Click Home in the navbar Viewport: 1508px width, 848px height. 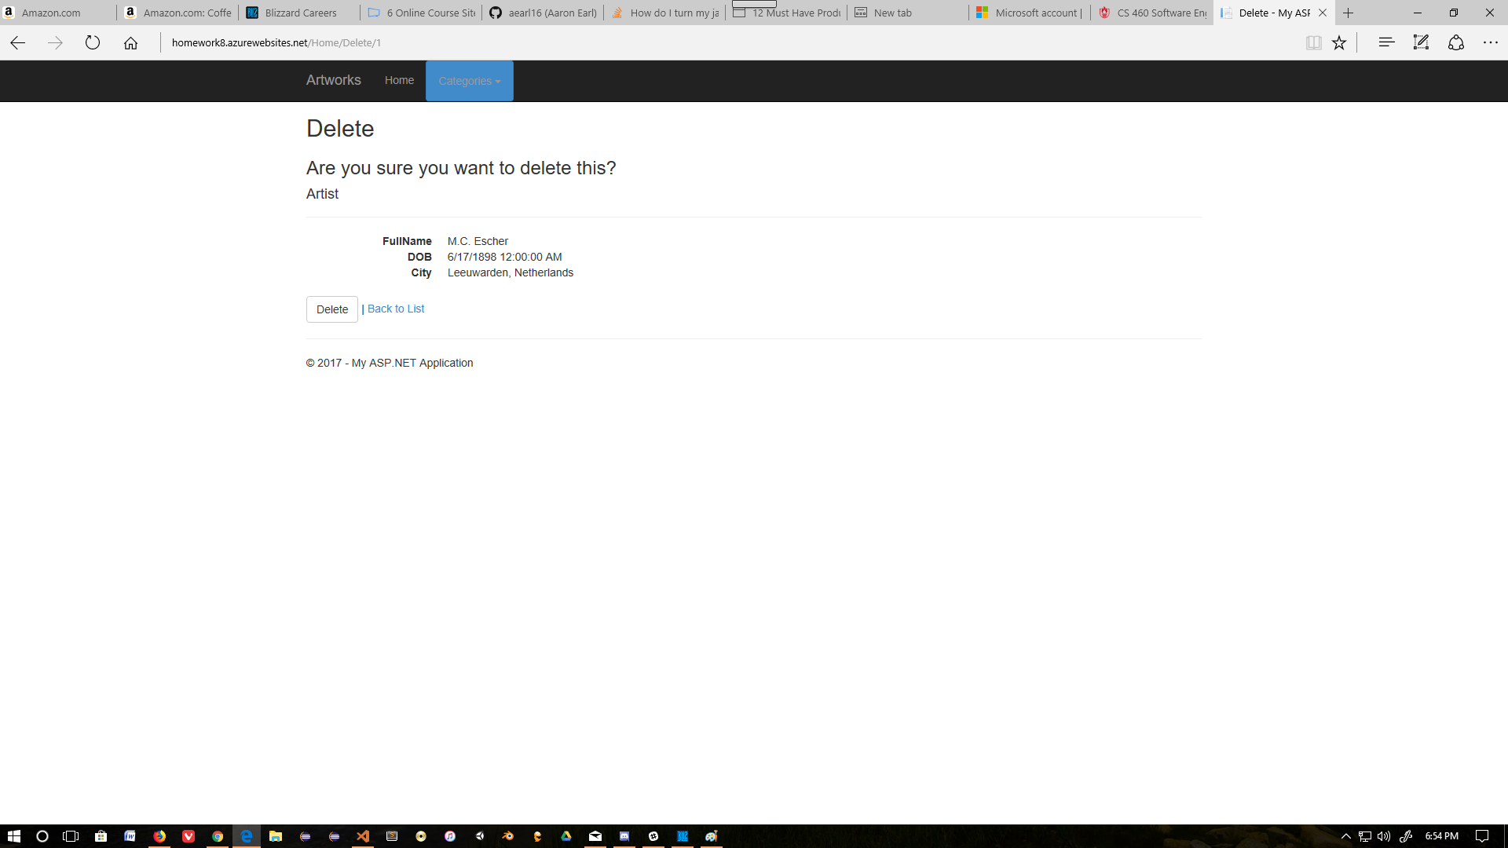(399, 80)
